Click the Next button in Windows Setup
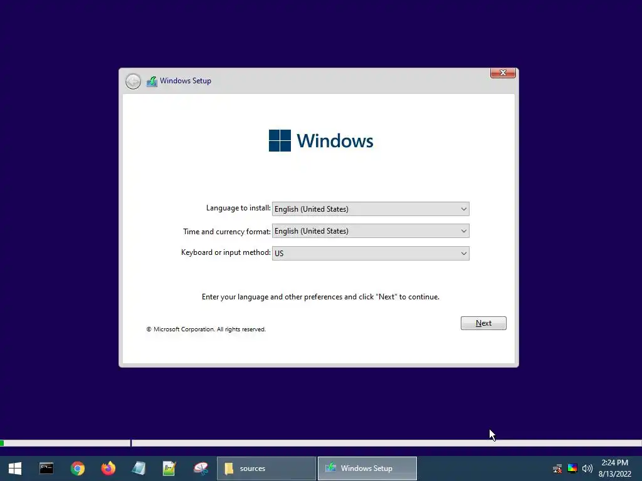642x481 pixels. pyautogui.click(x=483, y=323)
